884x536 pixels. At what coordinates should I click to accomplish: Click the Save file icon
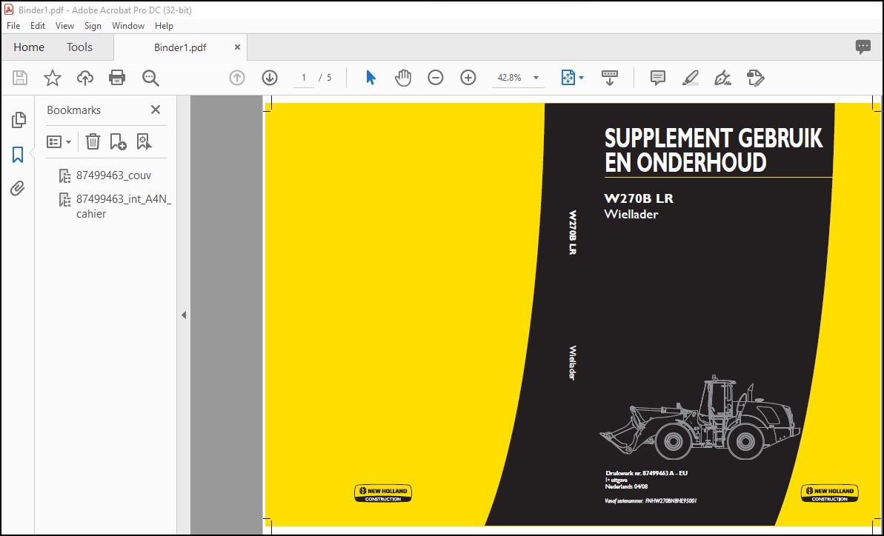(20, 78)
